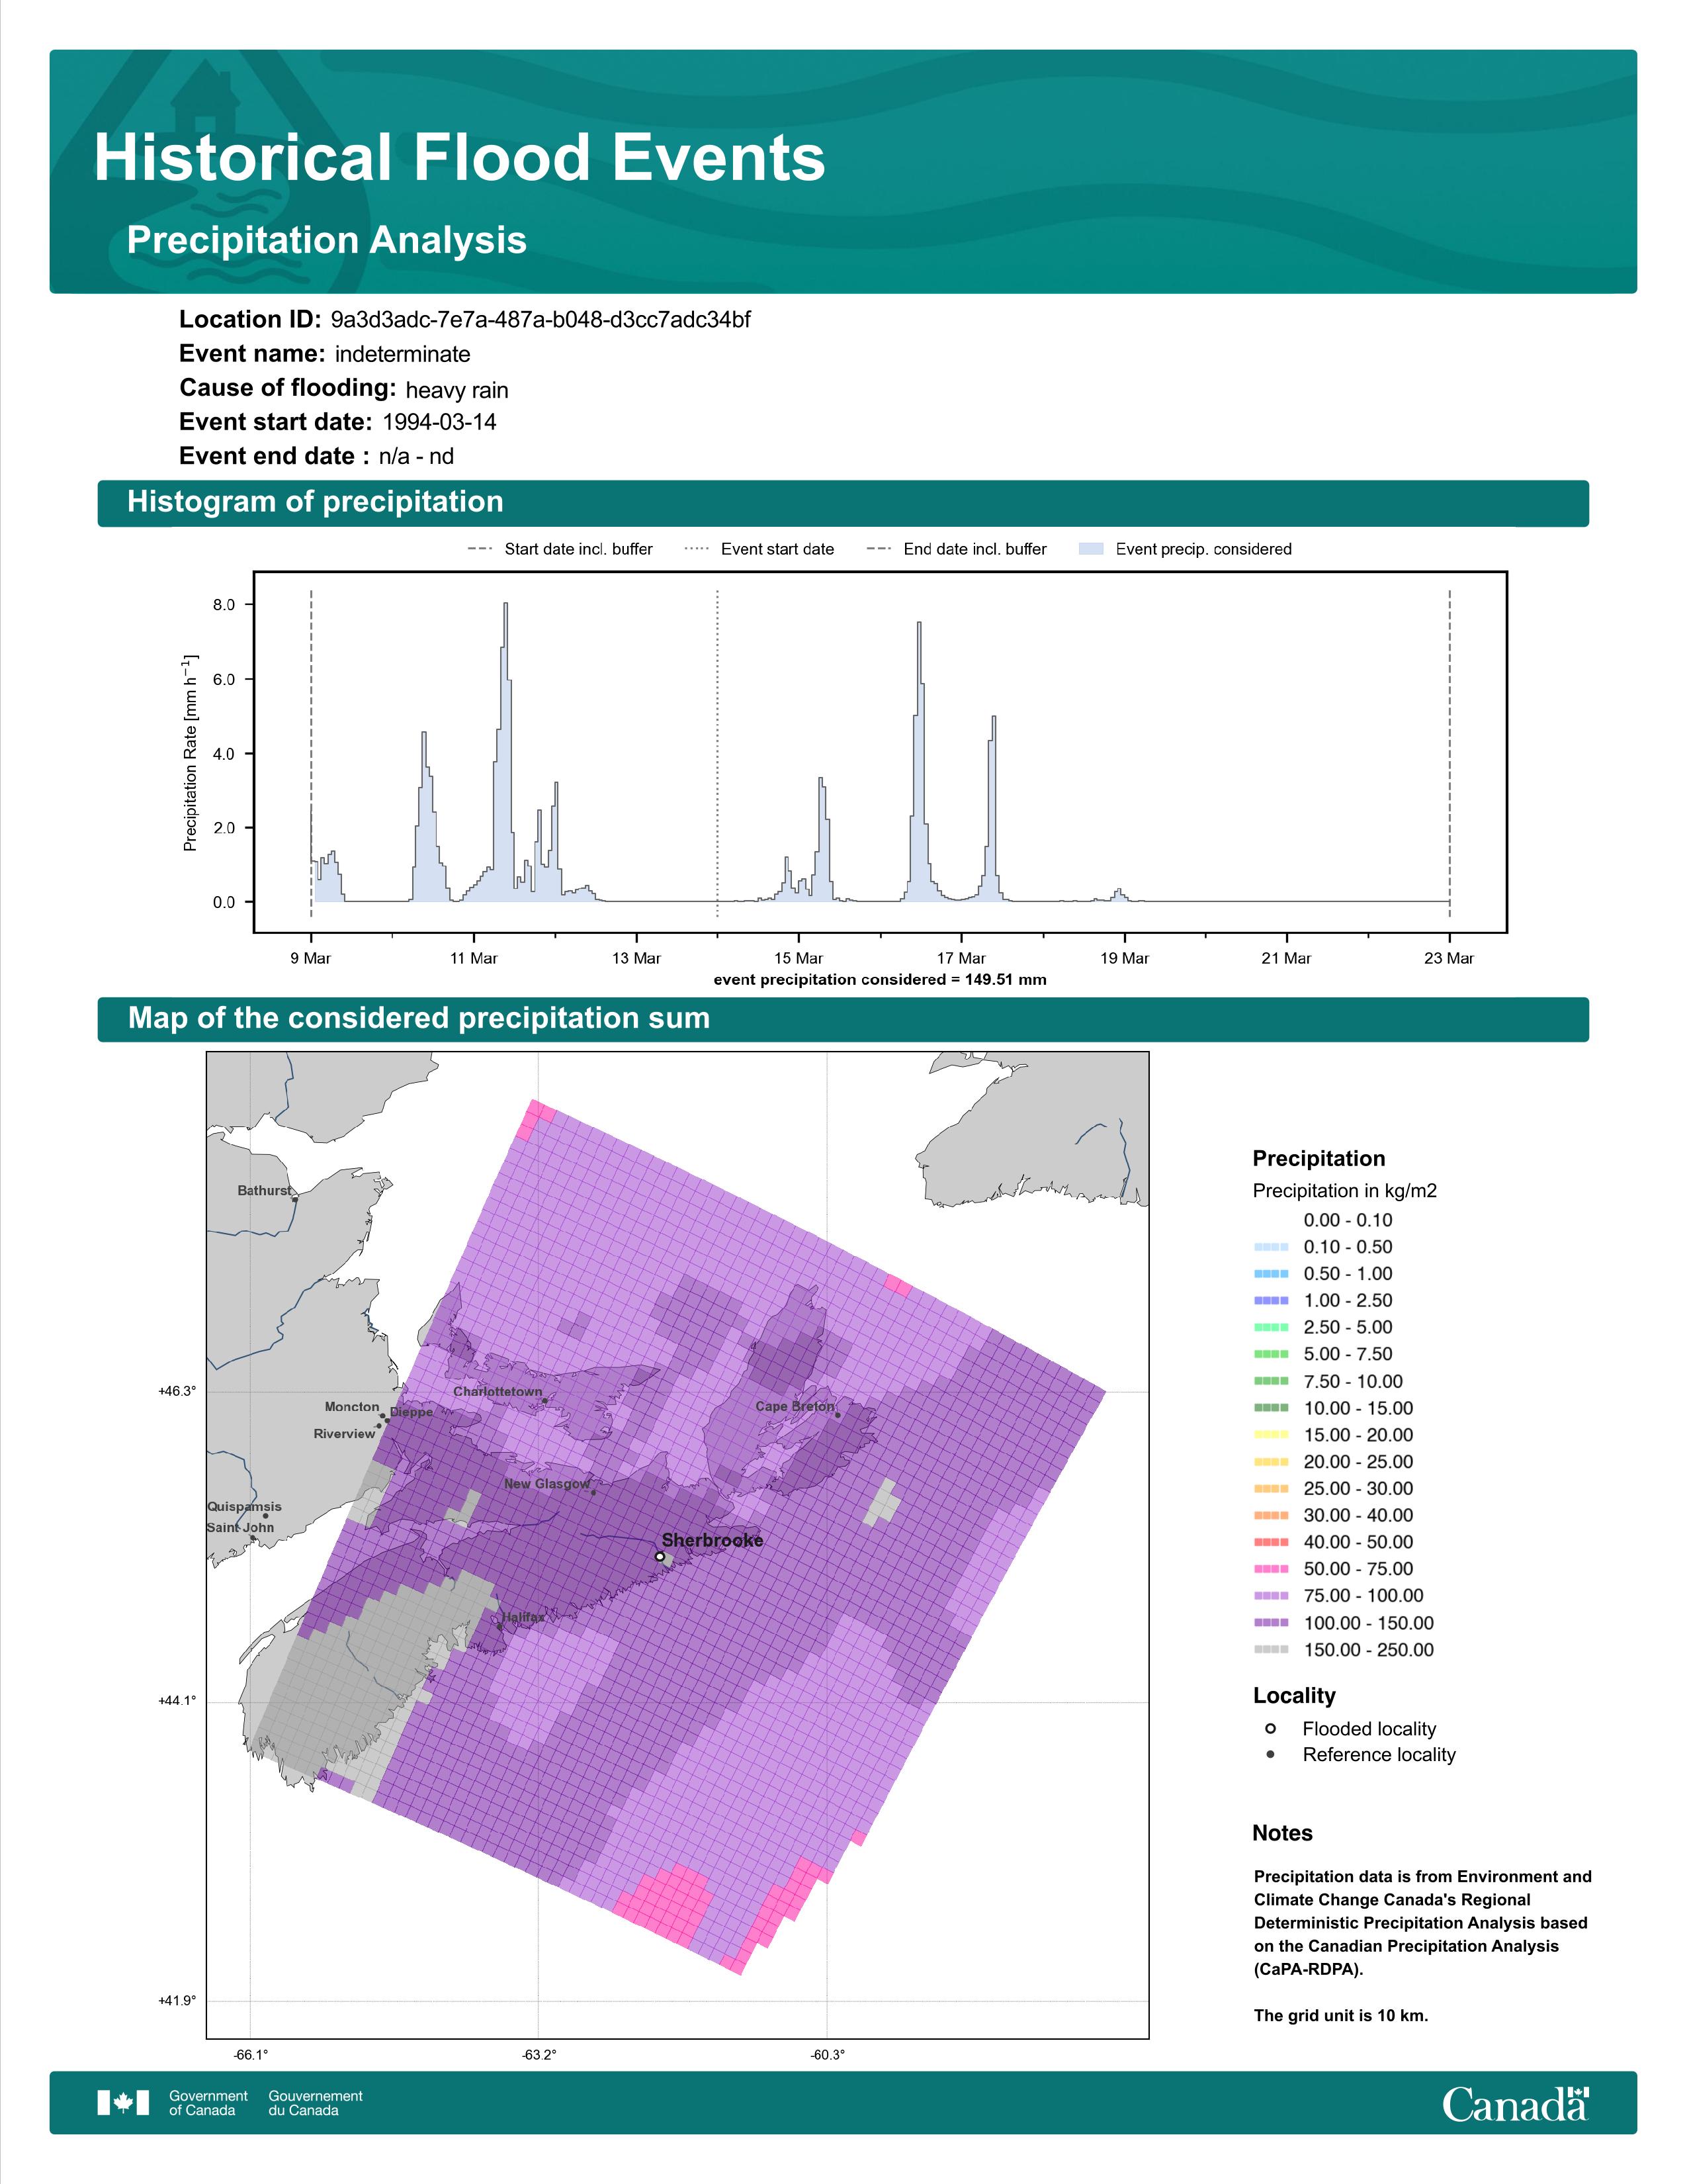
Task: Click the Canadian flag icon in footer
Action: pyautogui.click(x=123, y=2103)
